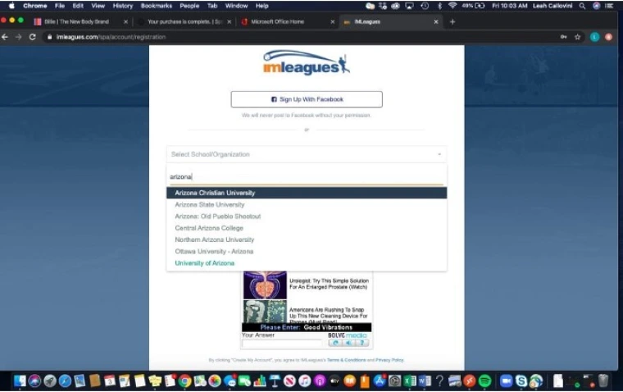The width and height of the screenshot is (623, 392).
Task: Open the People menu
Action: tap(189, 6)
